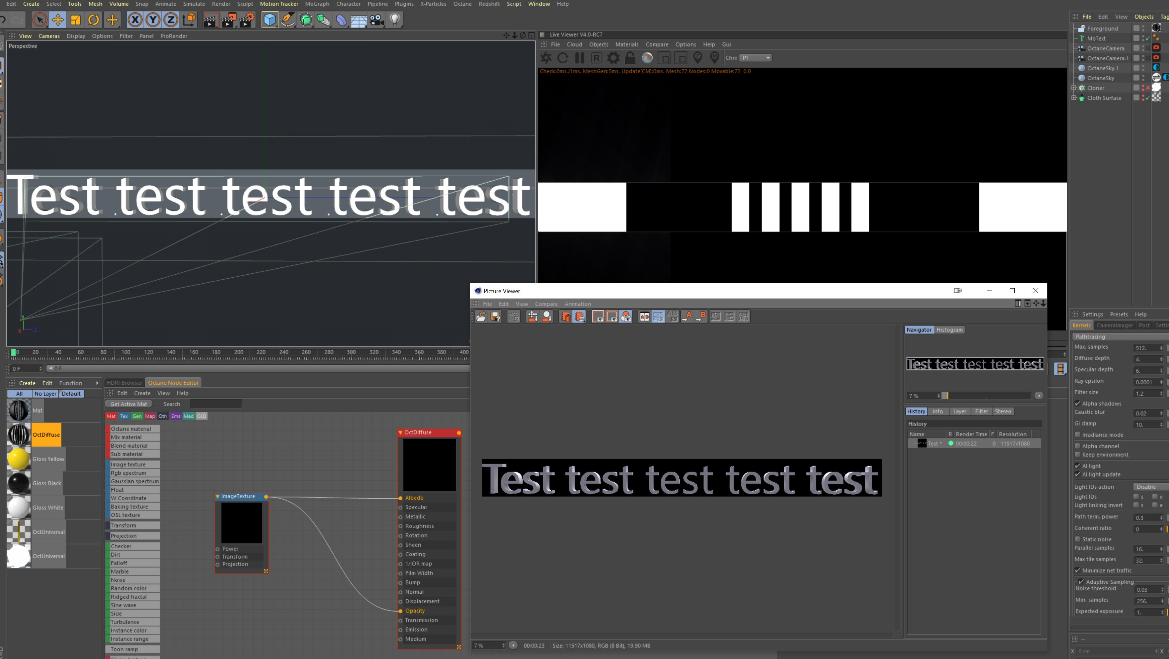Click the pause render icon in Live Viewer
The width and height of the screenshot is (1169, 659).
pos(580,58)
